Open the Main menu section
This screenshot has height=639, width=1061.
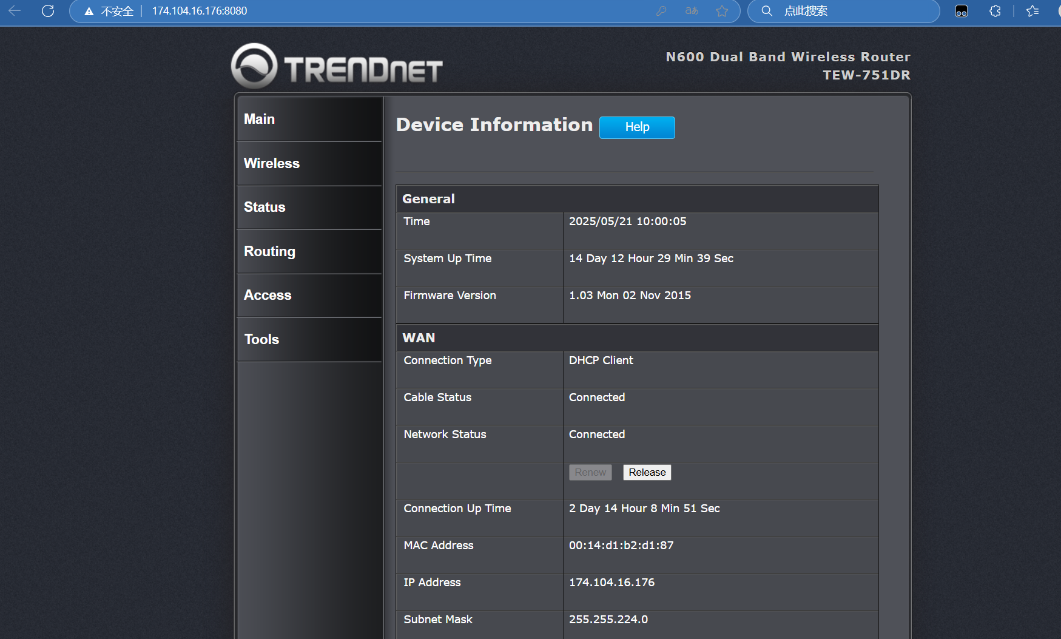[x=309, y=119]
